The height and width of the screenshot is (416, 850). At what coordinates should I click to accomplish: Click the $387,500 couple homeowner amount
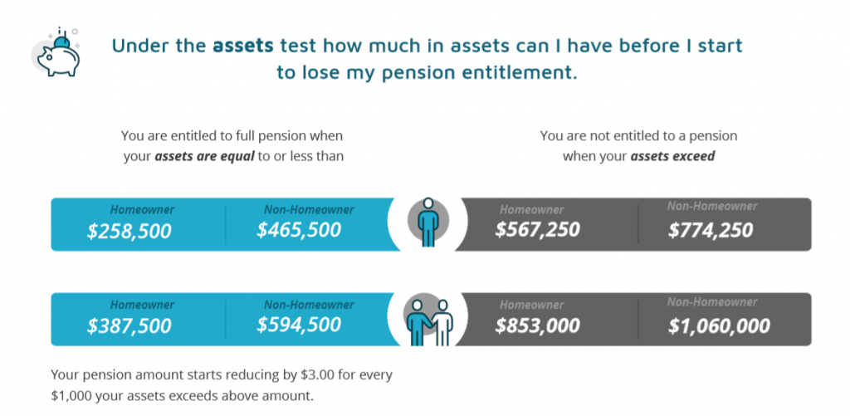[x=129, y=326]
